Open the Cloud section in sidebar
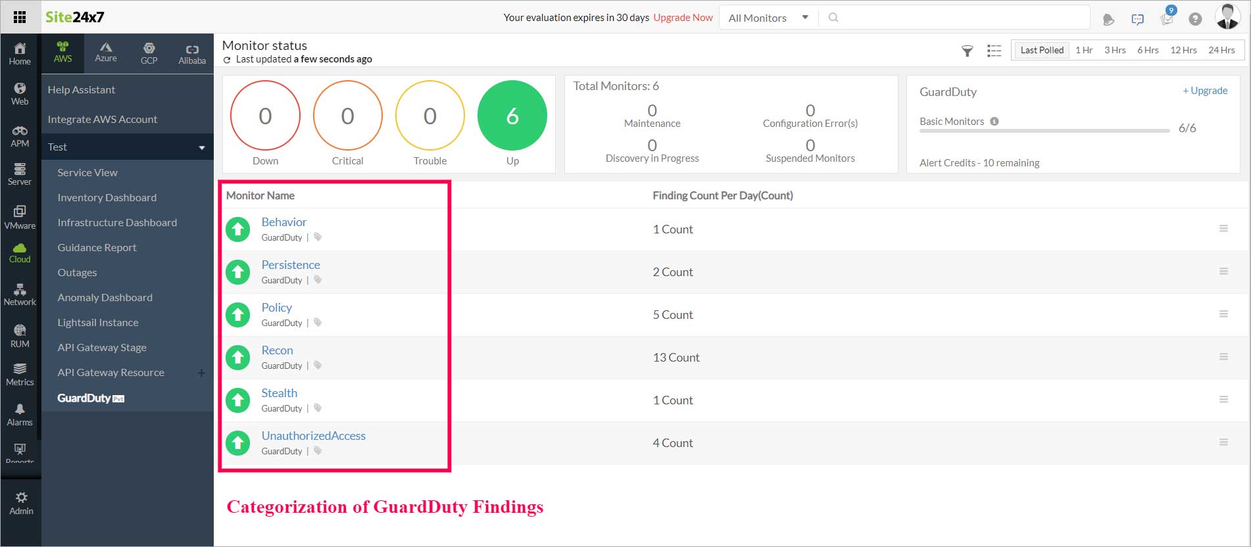 click(20, 252)
